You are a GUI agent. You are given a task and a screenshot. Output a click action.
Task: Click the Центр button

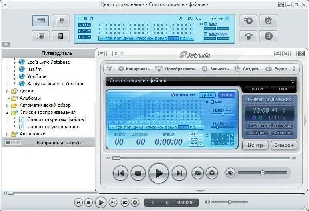(255, 145)
